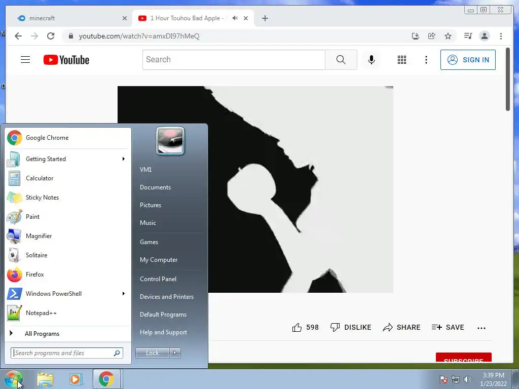The width and height of the screenshot is (519, 389).
Task: Launch Calculator from Start menu
Action: (x=68, y=178)
